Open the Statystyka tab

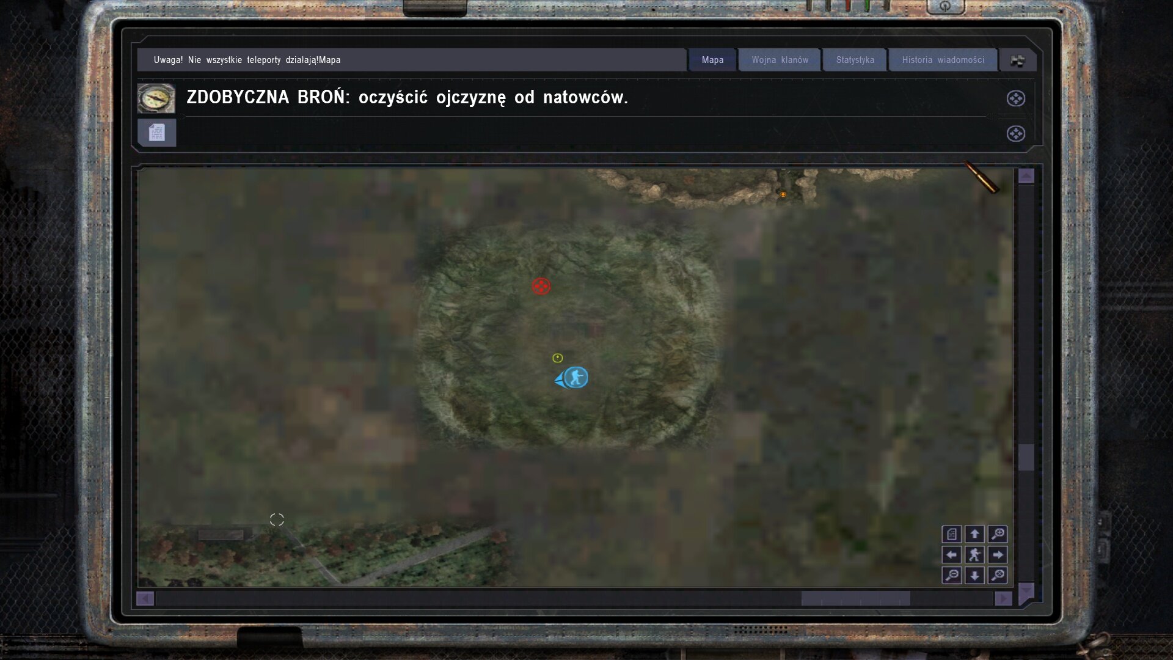tap(855, 60)
